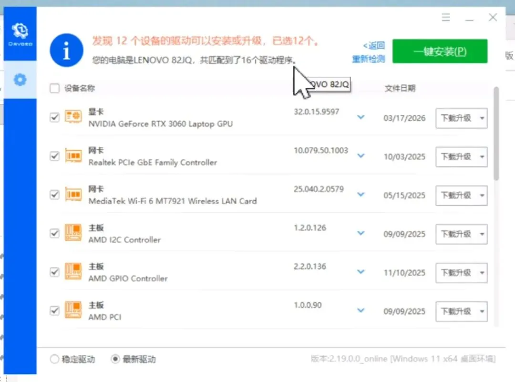Click the 05/15/2025 file date

(404, 196)
